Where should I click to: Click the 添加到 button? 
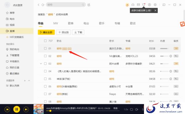point(64,32)
